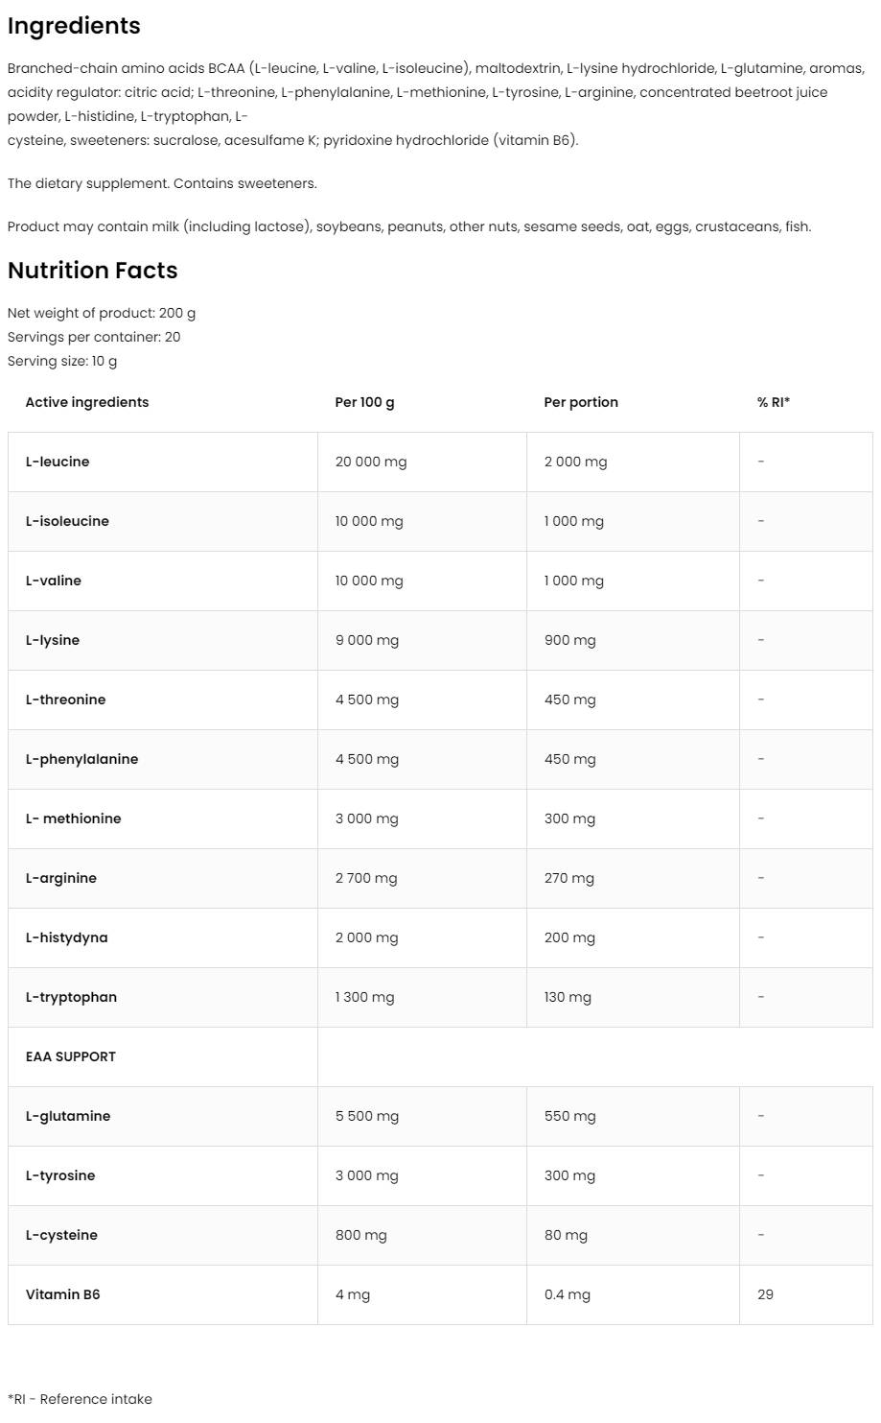This screenshot has height=1423, width=881.
Task: Select the L-glutamine row label
Action: pyautogui.click(x=68, y=1116)
